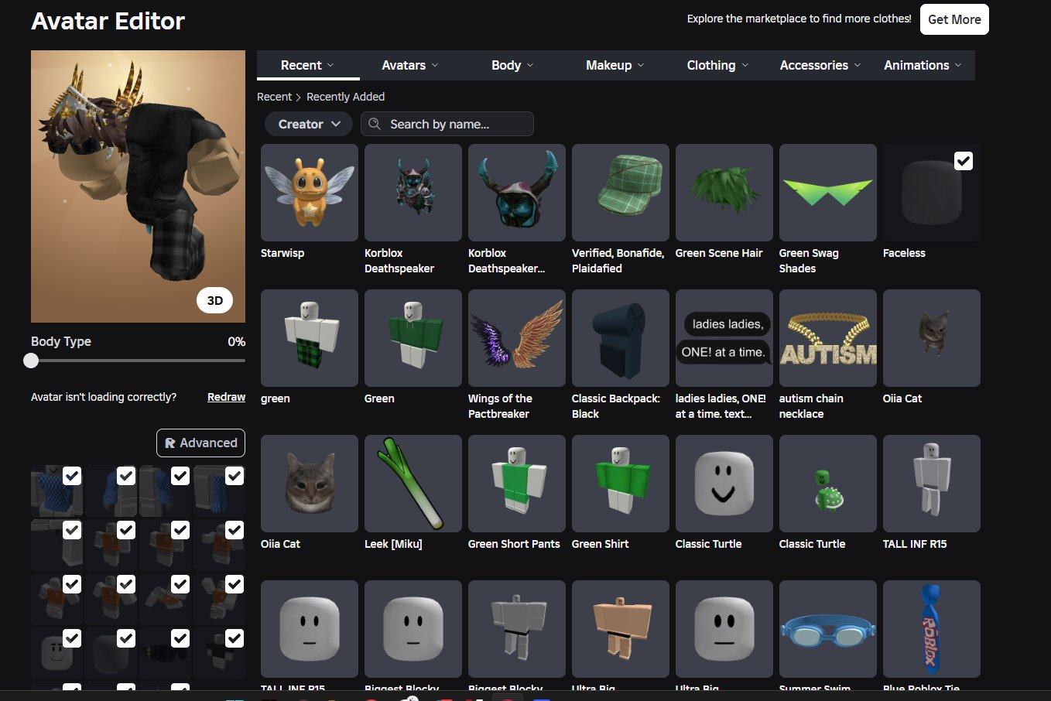Select the small dark Oiia Cat item

coord(932,338)
